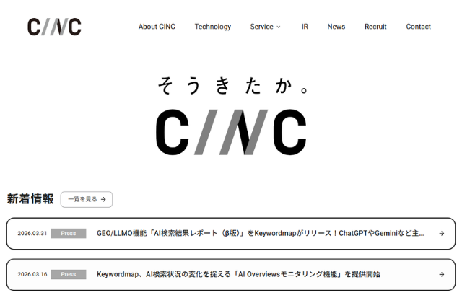This screenshot has height=303, width=462.
Task: Click the CINC logo in the header
Action: 54,27
